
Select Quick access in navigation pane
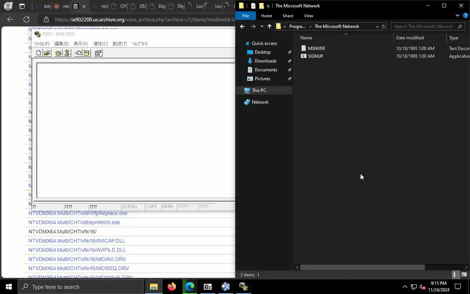(x=264, y=43)
